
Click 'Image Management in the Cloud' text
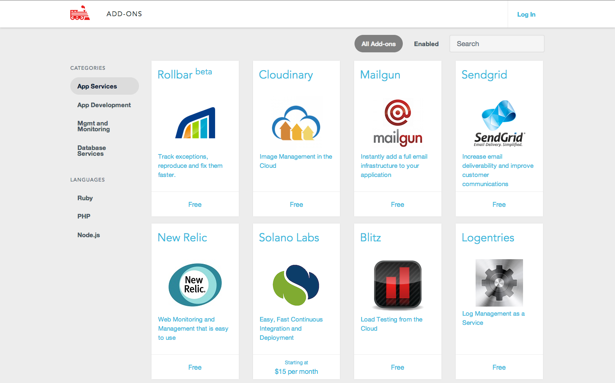tap(296, 161)
